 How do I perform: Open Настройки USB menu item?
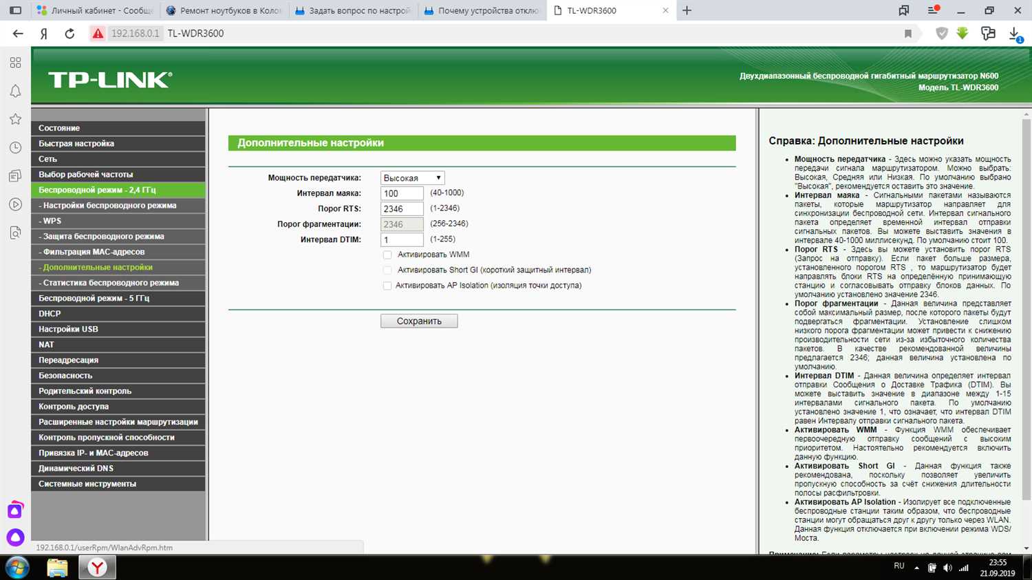[118, 330]
